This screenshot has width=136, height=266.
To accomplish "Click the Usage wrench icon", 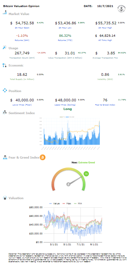I will (4, 47).
